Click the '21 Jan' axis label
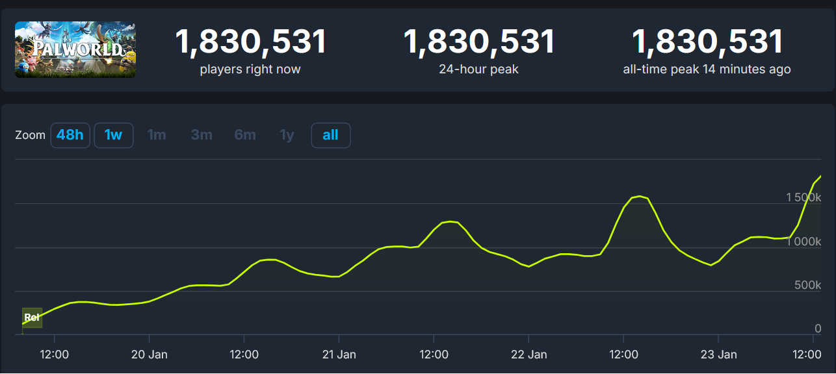Viewport: 836px width, 374px height. click(339, 355)
